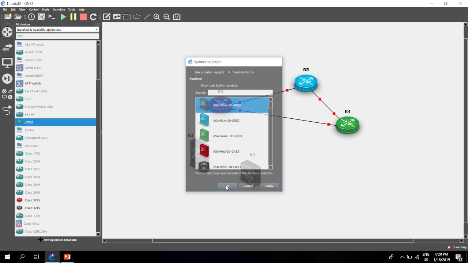
Task: Select ASA-Red-3D-GNS3 symbol
Action: tap(232, 151)
